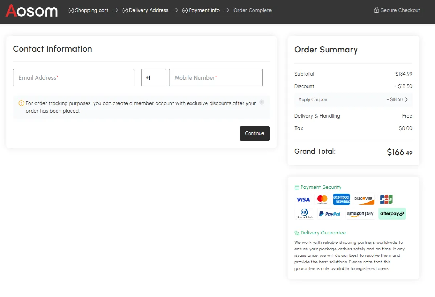Click the Shopping cart step checkmark
Screen dimensions: 435x297
(x=71, y=10)
